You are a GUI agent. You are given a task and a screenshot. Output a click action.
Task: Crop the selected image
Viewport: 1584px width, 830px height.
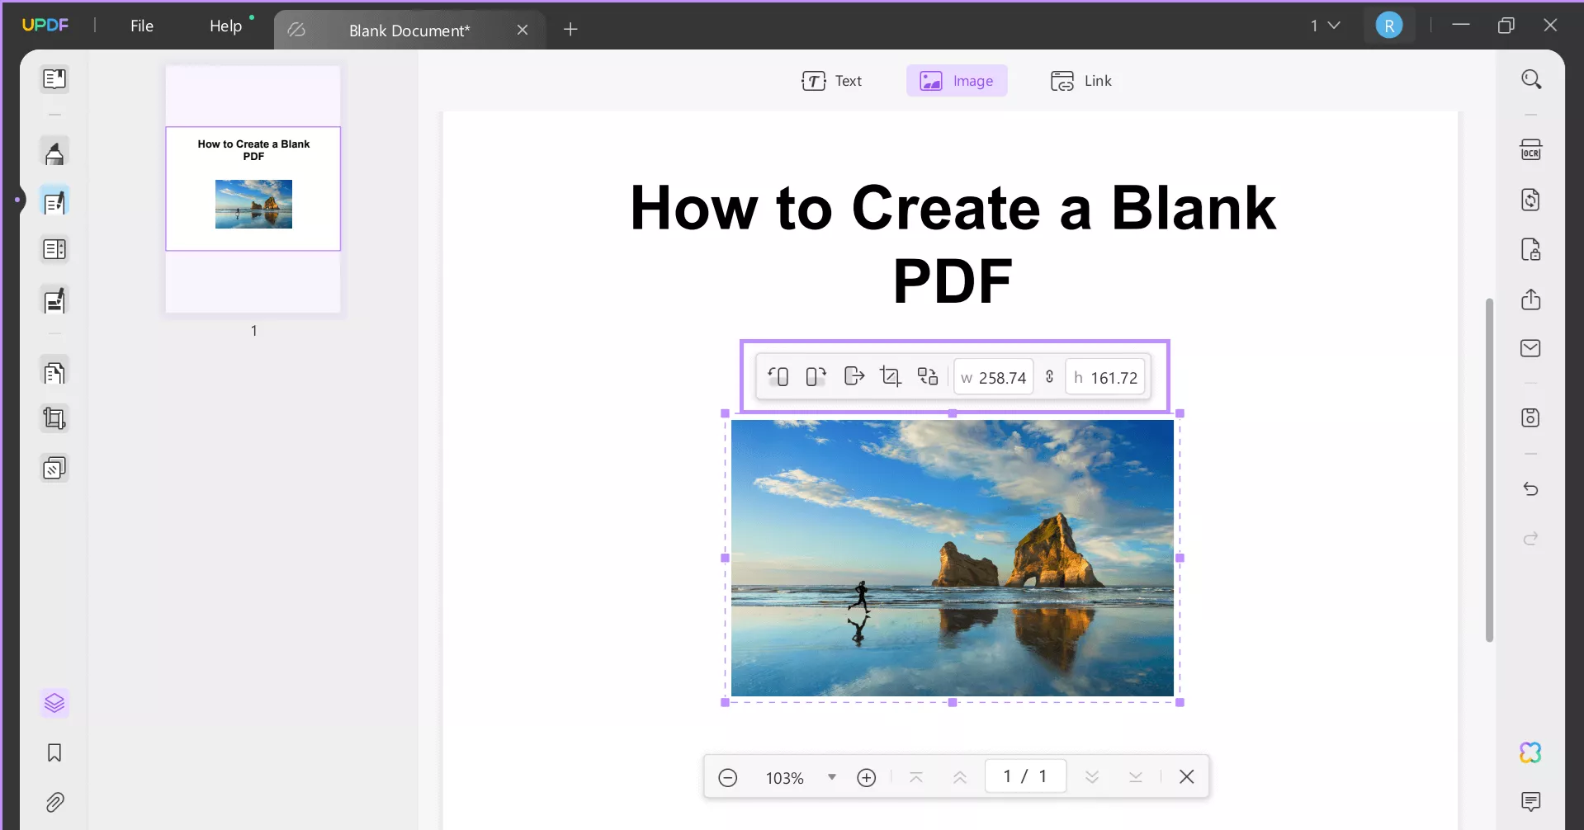(891, 377)
